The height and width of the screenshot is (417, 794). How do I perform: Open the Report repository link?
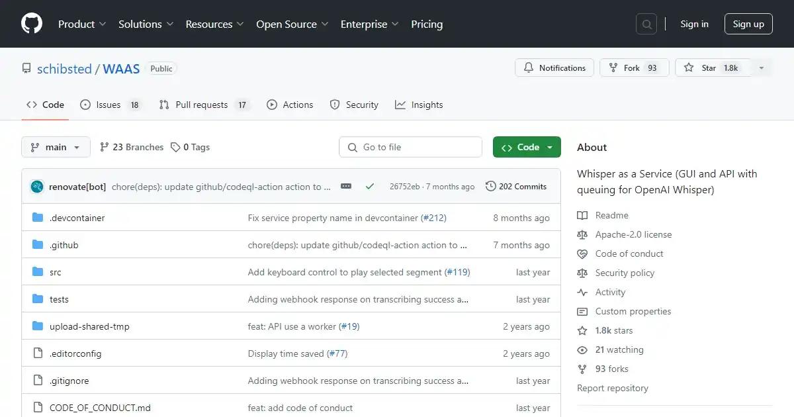[613, 388]
